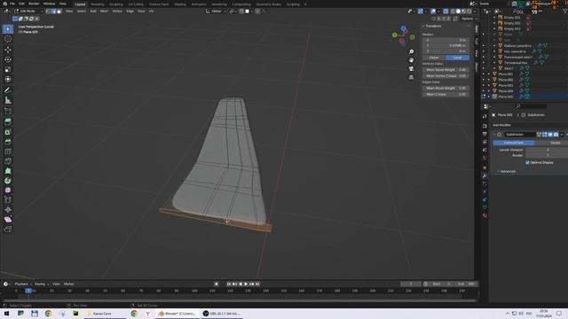
Task: Select the Add Cube tool
Action: [8, 111]
